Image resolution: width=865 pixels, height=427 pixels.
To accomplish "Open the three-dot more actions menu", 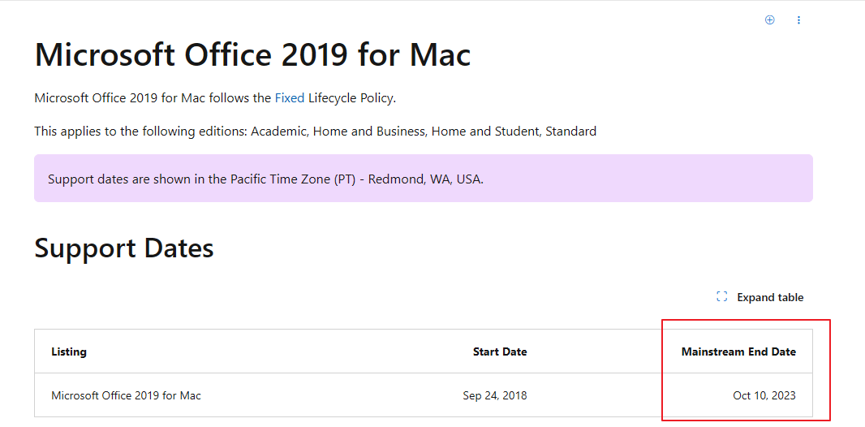I will [798, 19].
